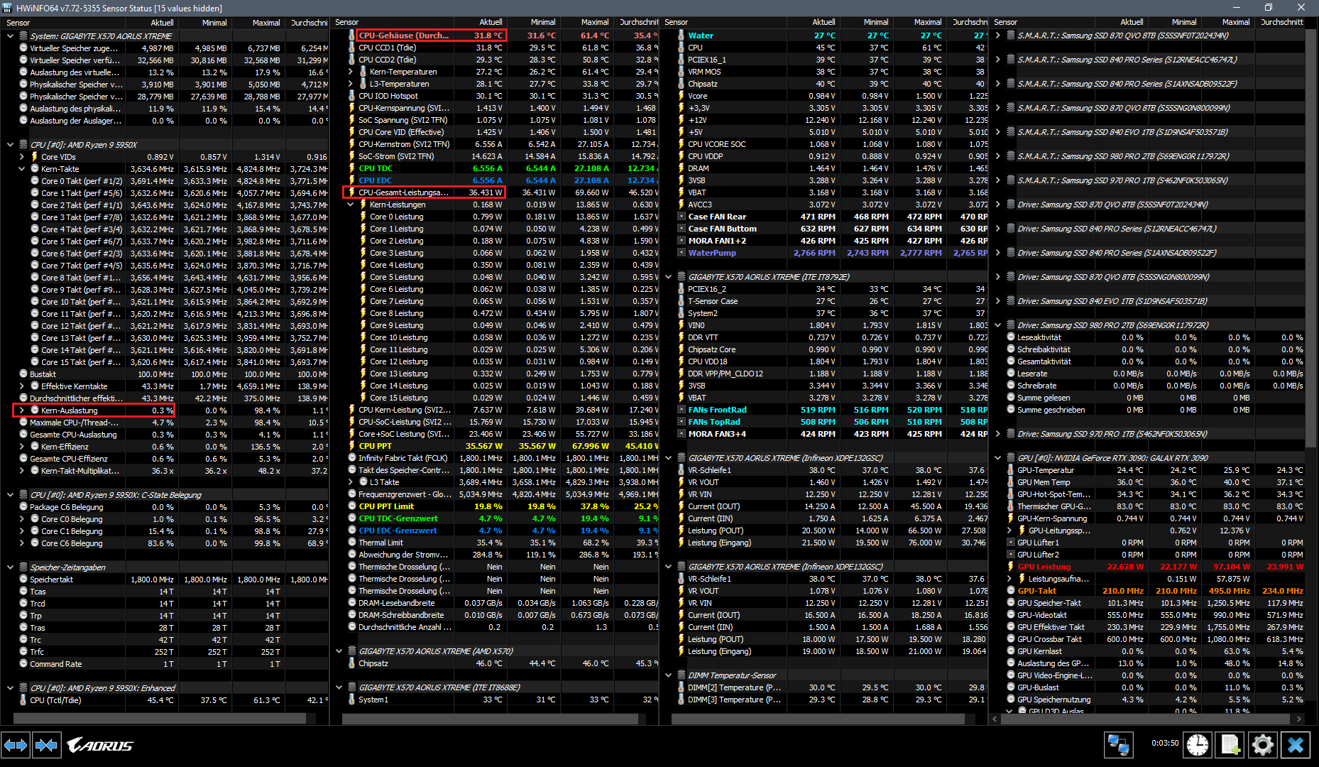Select the Thermal Limit row
Screen dimensions: 1319x767
pyautogui.click(x=495, y=543)
